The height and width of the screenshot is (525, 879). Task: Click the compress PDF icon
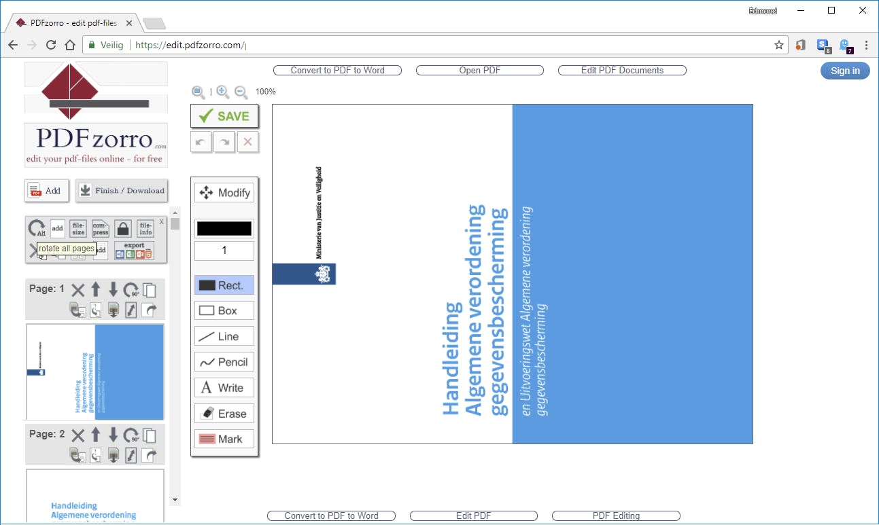coord(101,228)
